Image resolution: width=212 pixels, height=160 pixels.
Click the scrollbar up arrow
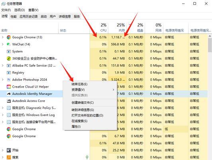[210, 36]
